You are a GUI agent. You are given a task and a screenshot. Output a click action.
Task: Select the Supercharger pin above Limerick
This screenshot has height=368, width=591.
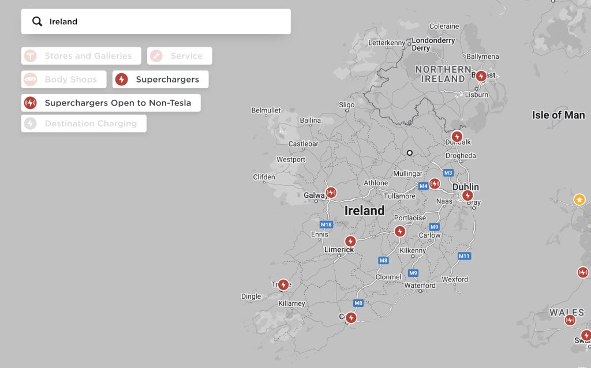pos(350,241)
